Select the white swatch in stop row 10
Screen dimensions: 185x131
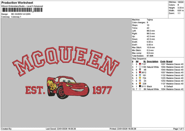point(140,89)
